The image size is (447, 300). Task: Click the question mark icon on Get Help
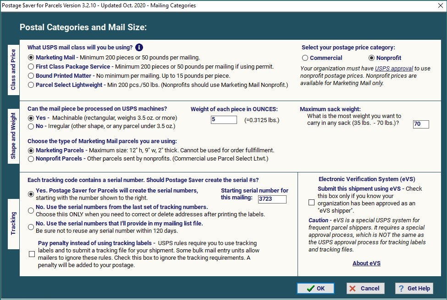click(x=401, y=289)
